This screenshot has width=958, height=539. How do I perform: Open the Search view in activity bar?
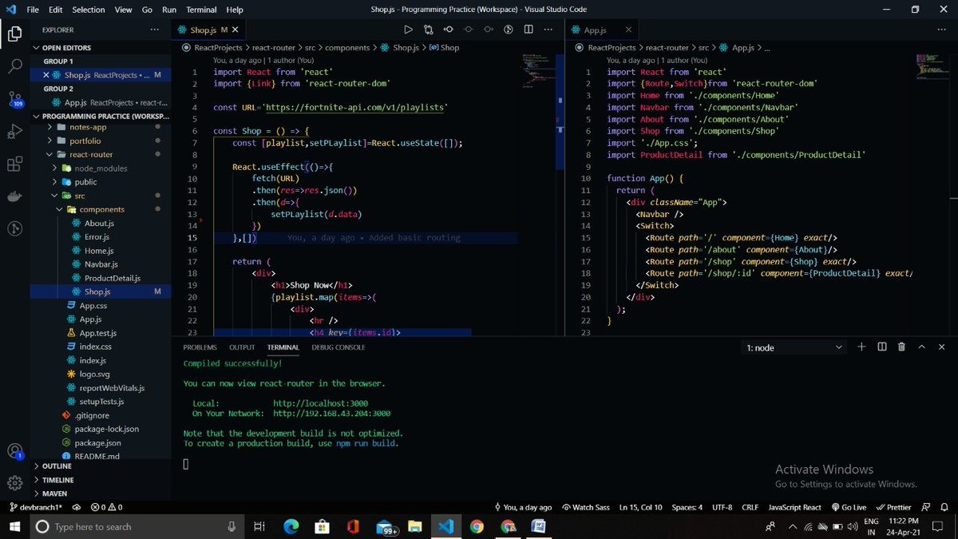pos(14,66)
